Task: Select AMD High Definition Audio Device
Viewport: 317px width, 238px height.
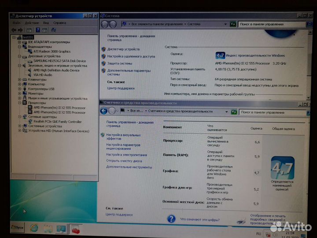Action: 56,70
